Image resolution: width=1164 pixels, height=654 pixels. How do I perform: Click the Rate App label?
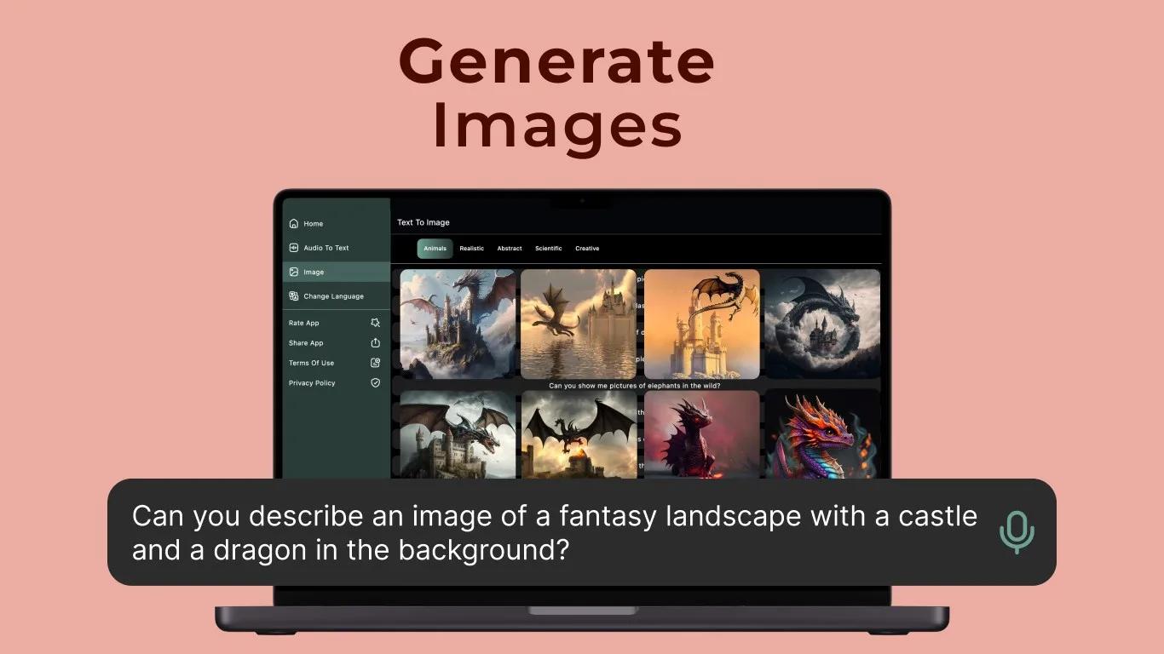(x=304, y=324)
